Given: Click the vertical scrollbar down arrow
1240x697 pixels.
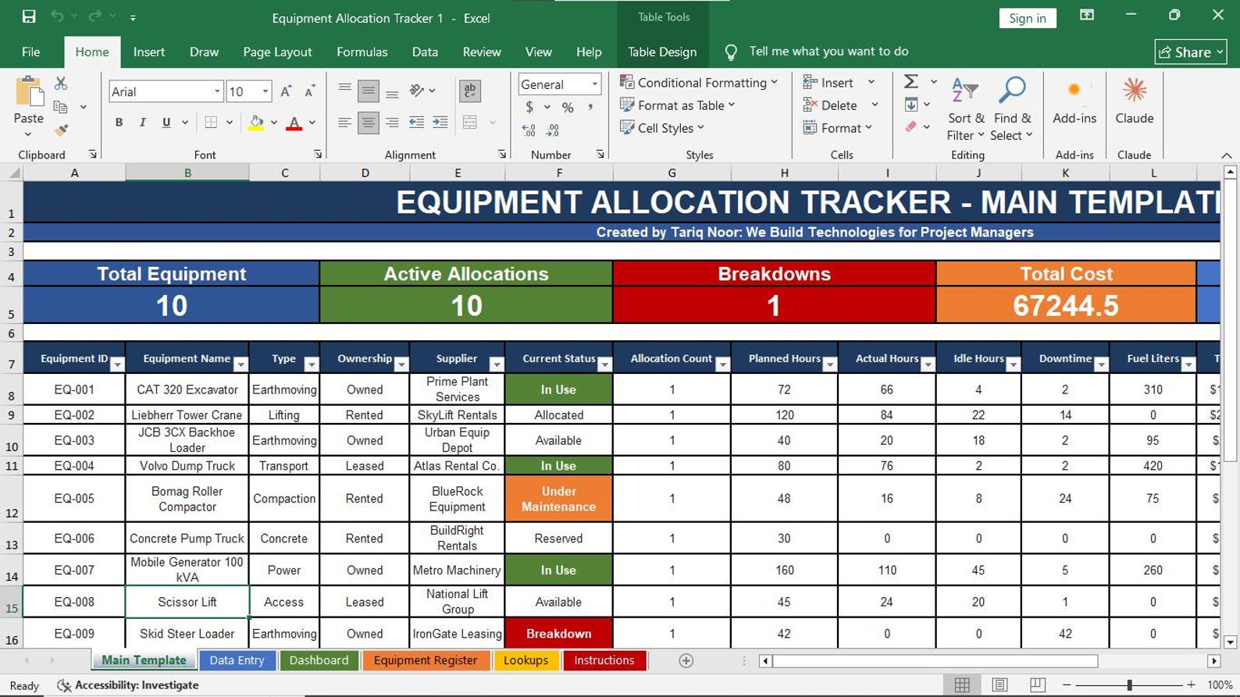Looking at the screenshot, I should point(1230,642).
